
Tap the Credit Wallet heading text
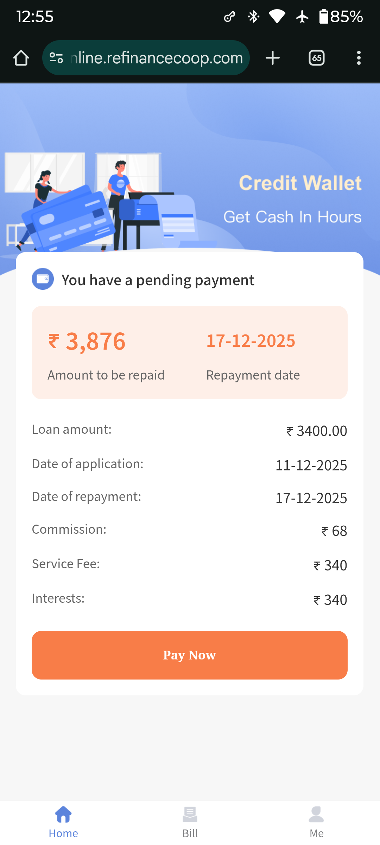(x=300, y=183)
